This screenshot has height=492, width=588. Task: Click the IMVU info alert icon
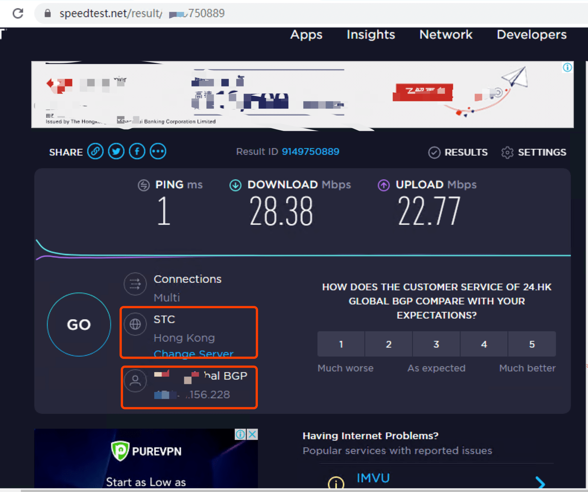tap(336, 483)
